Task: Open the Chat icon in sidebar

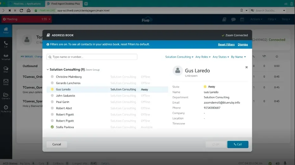Action: (x=6, y=69)
